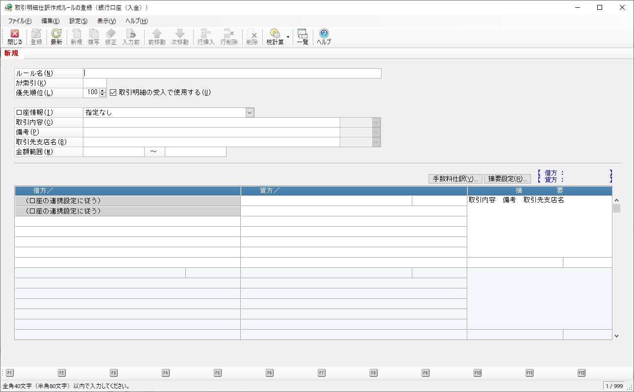Increase 優先順位 value with up spinner
Viewport: 634px width, 392px height.
102,90
